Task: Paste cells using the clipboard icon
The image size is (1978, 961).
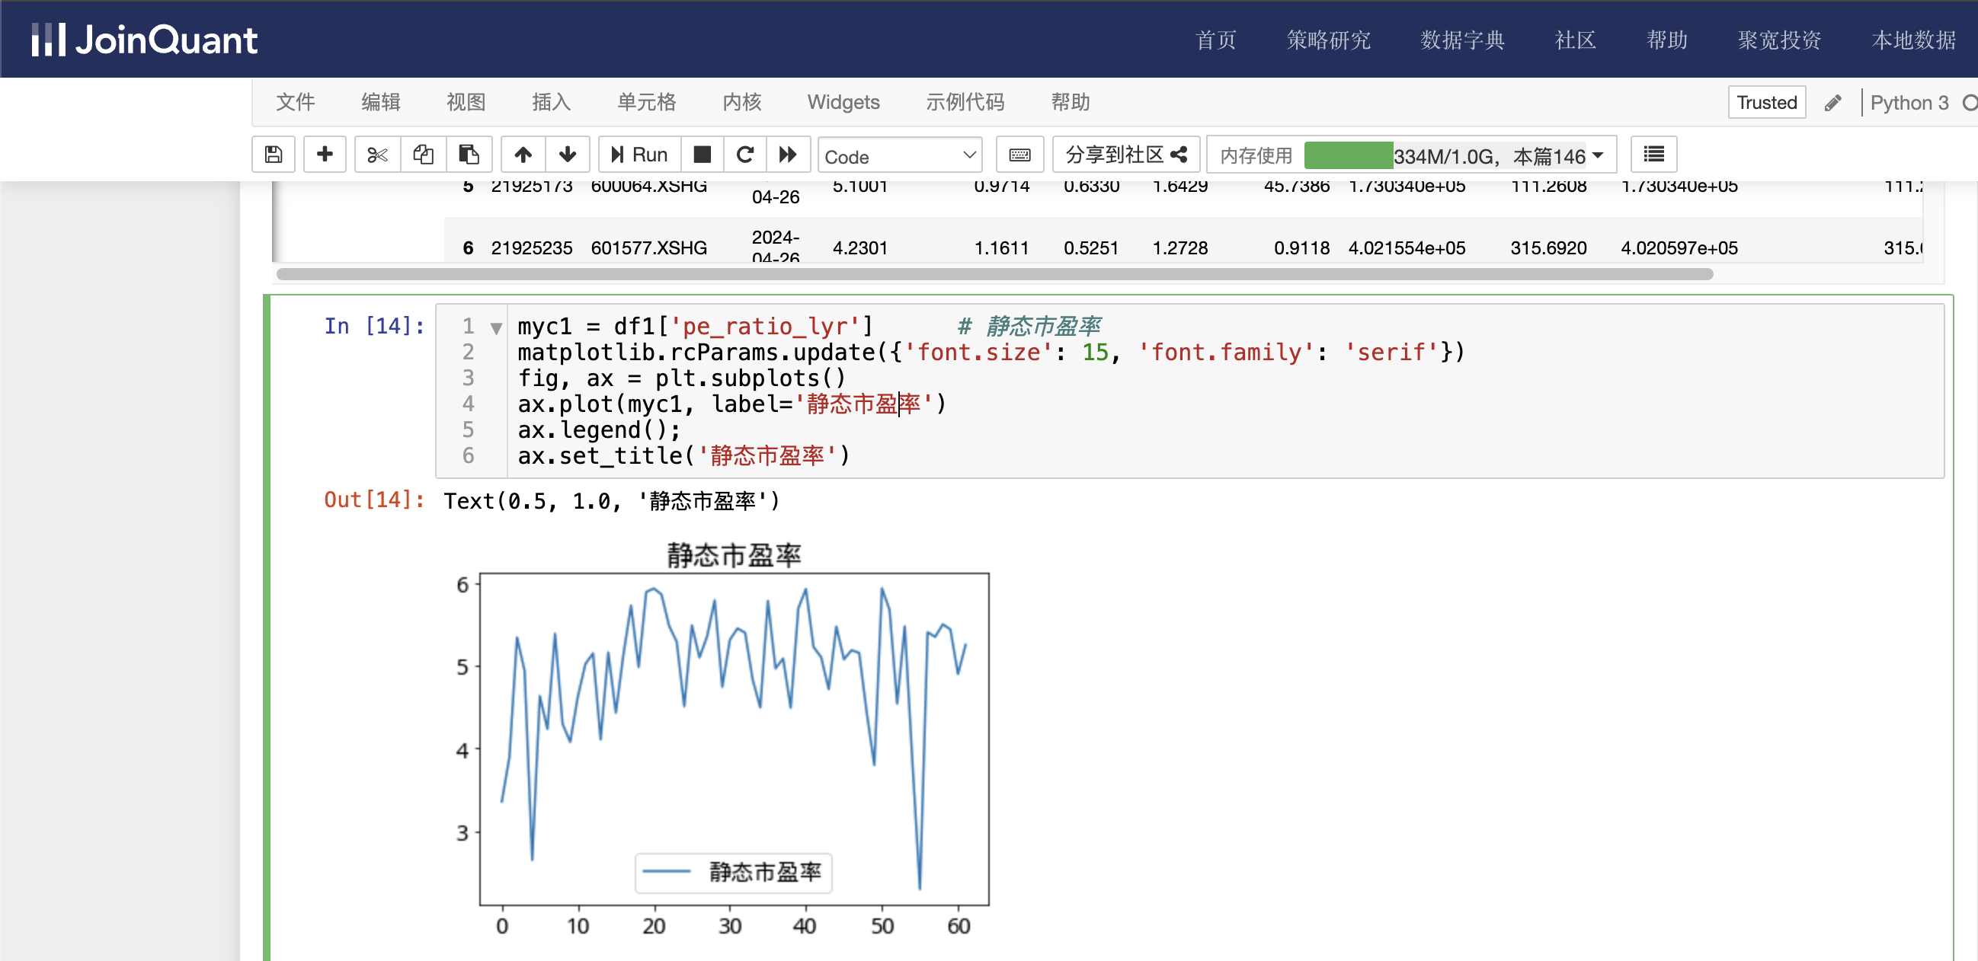Action: [469, 155]
